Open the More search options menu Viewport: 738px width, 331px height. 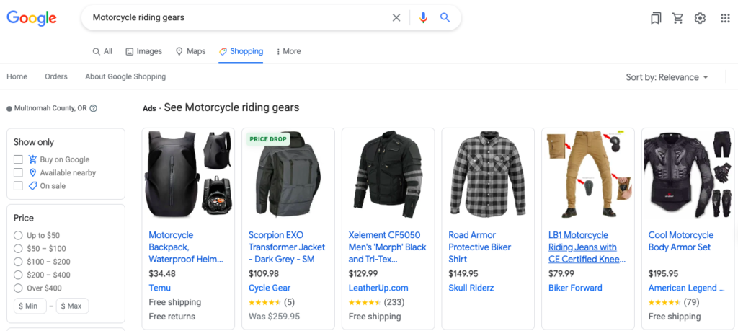288,51
